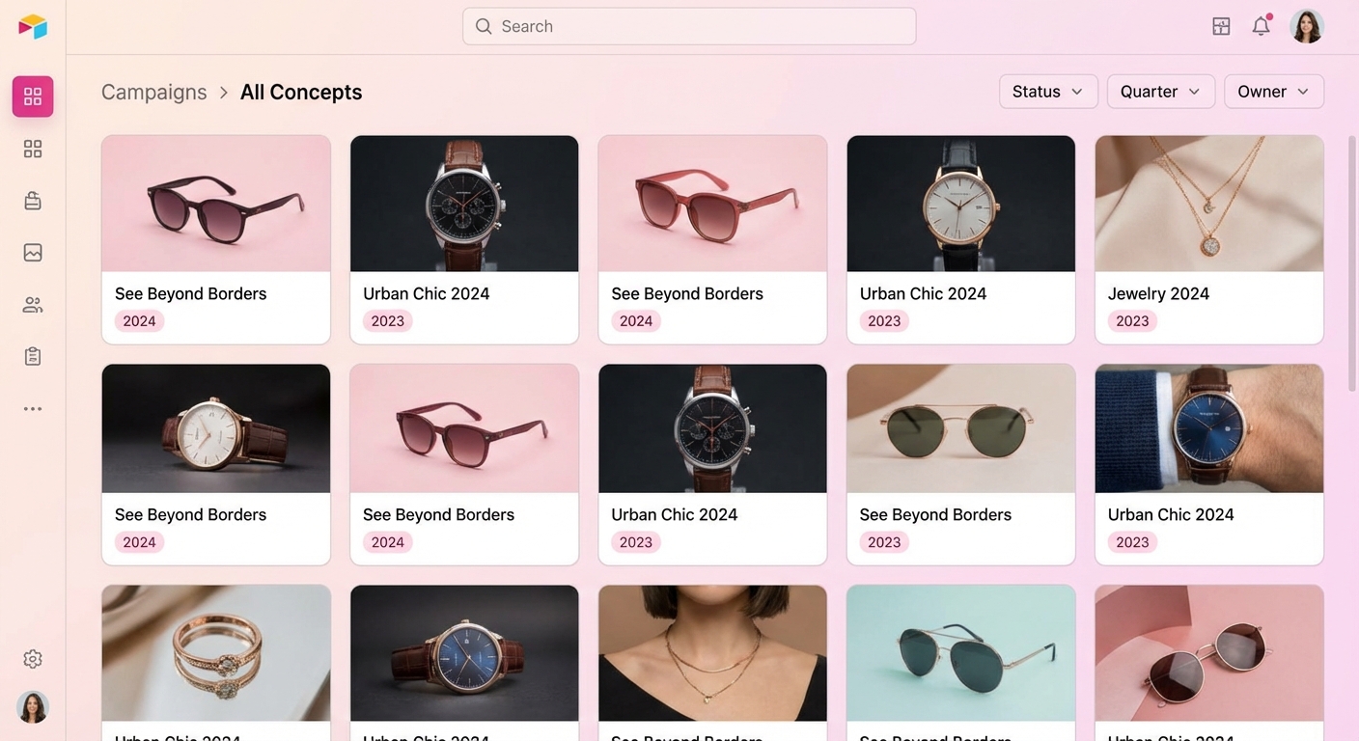Open the people icon in left sidebar
Image resolution: width=1359 pixels, height=741 pixels.
pyautogui.click(x=33, y=305)
